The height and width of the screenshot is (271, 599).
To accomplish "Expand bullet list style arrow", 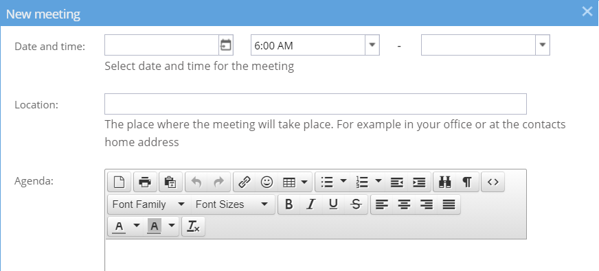I will (343, 180).
